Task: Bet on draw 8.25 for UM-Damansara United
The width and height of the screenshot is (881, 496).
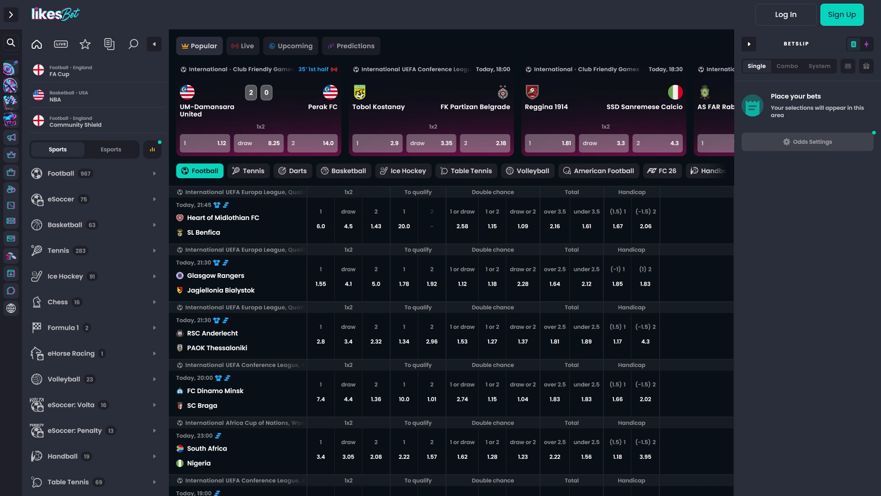Action: click(x=259, y=143)
